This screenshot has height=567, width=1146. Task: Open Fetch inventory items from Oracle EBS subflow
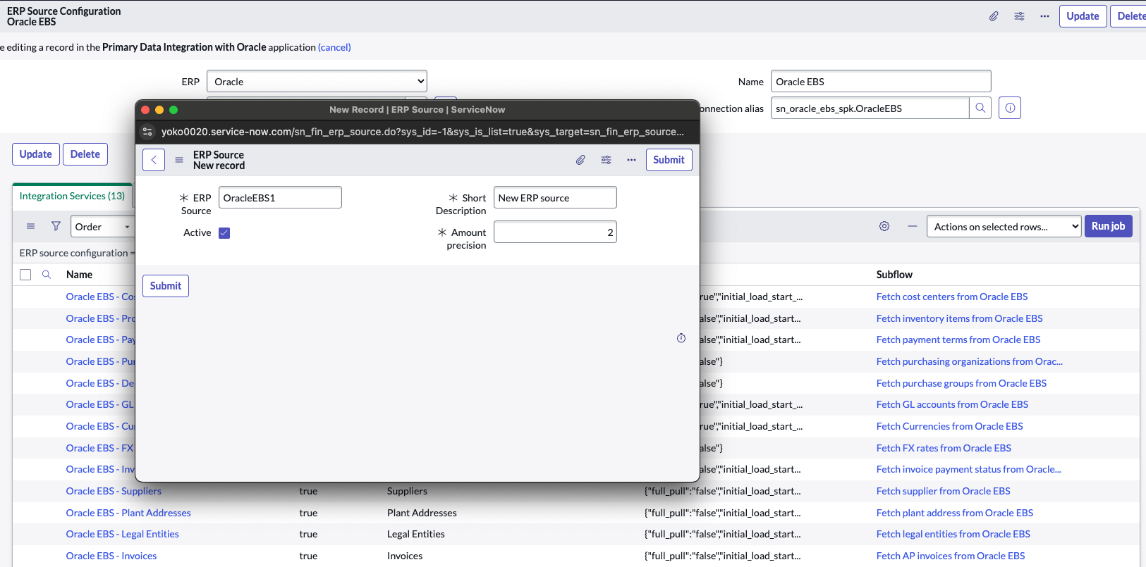[x=959, y=318]
